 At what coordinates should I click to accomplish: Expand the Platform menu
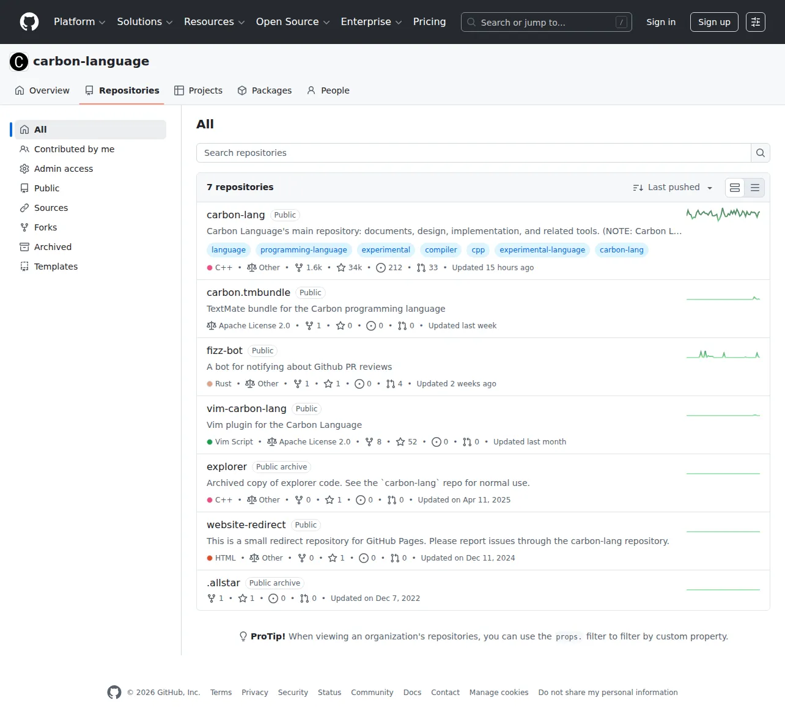coord(79,22)
